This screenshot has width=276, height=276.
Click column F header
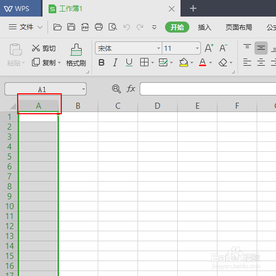tap(237, 106)
